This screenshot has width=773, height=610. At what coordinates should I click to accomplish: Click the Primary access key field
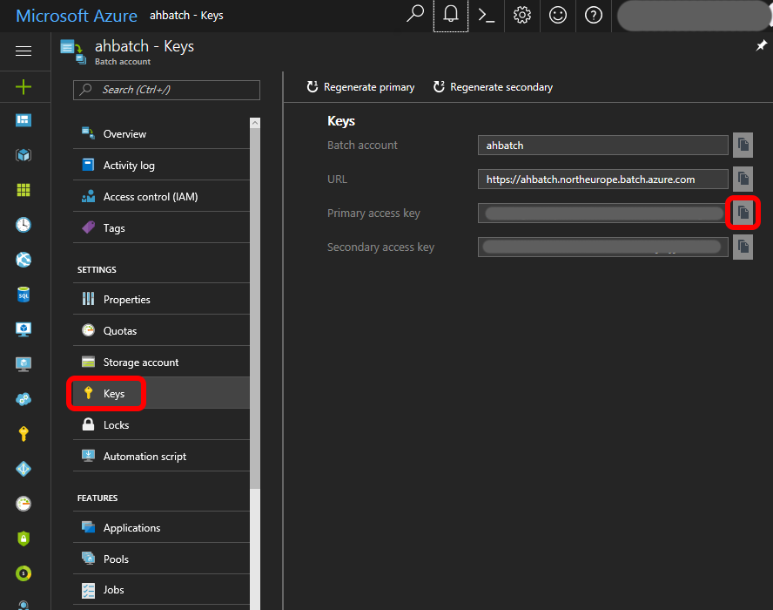[603, 213]
